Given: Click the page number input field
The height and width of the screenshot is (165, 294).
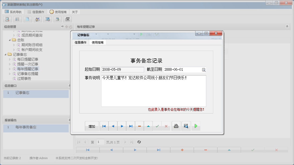Looking at the screenshot, I should pyautogui.click(x=100, y=142).
